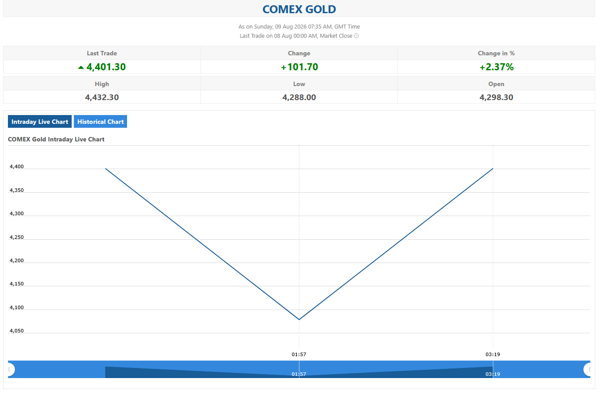Image resolution: width=601 pixels, height=393 pixels.
Task: Switch to Intraday Live Chart tab
Action: point(40,122)
